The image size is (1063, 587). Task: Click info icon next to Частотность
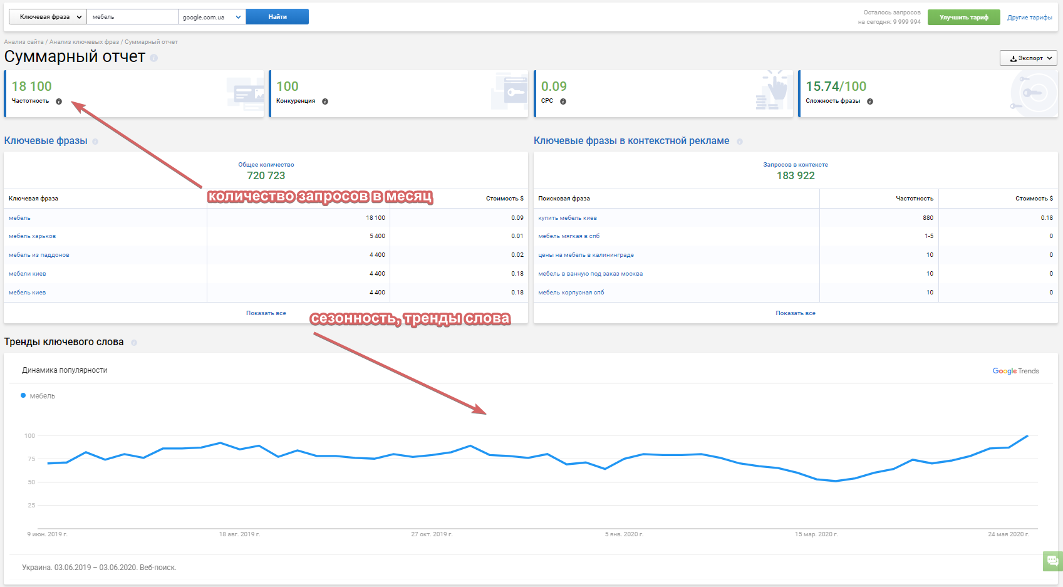tap(59, 101)
